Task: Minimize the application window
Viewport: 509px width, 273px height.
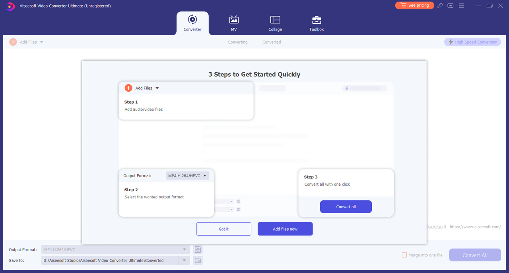Action: [x=478, y=6]
